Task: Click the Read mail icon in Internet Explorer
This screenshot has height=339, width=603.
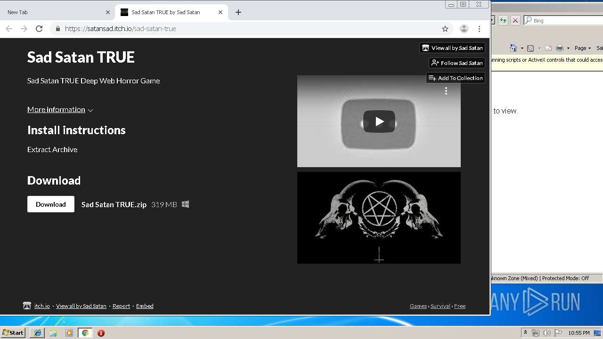Action: click(x=548, y=48)
